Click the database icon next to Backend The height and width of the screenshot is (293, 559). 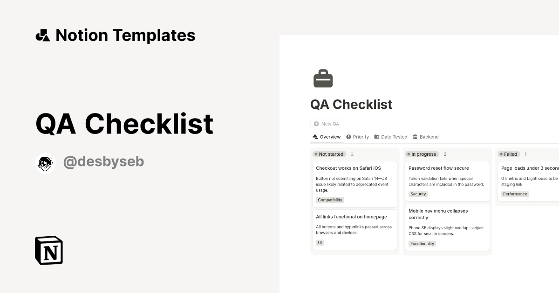(x=414, y=137)
